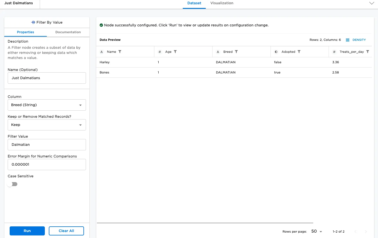Open the Rows per page dropdown

[316, 231]
